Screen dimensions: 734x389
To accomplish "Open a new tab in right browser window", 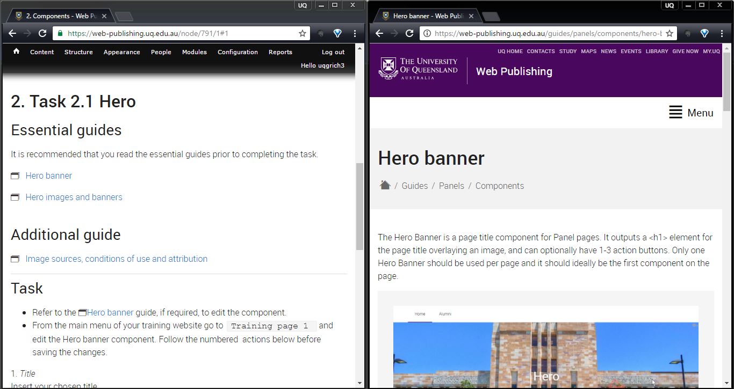I will coord(491,16).
